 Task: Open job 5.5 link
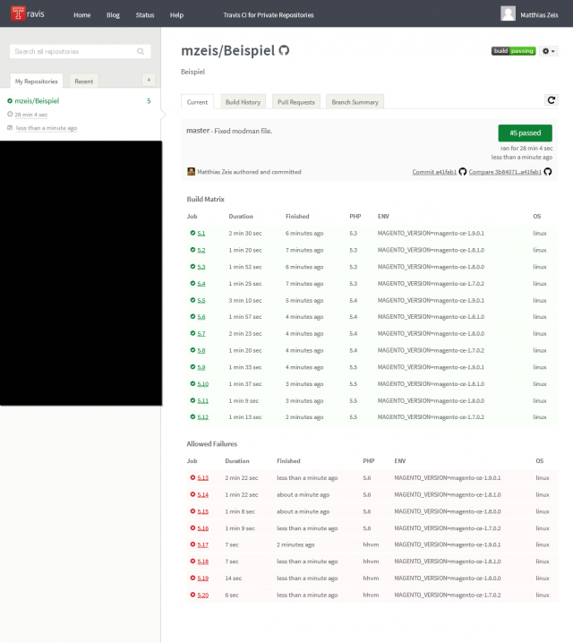point(201,301)
